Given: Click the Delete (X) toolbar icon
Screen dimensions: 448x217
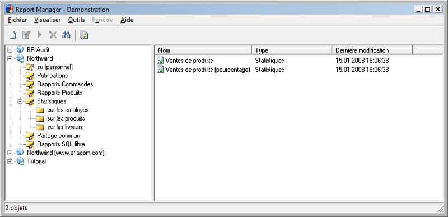Looking at the screenshot, I should click(x=53, y=35).
